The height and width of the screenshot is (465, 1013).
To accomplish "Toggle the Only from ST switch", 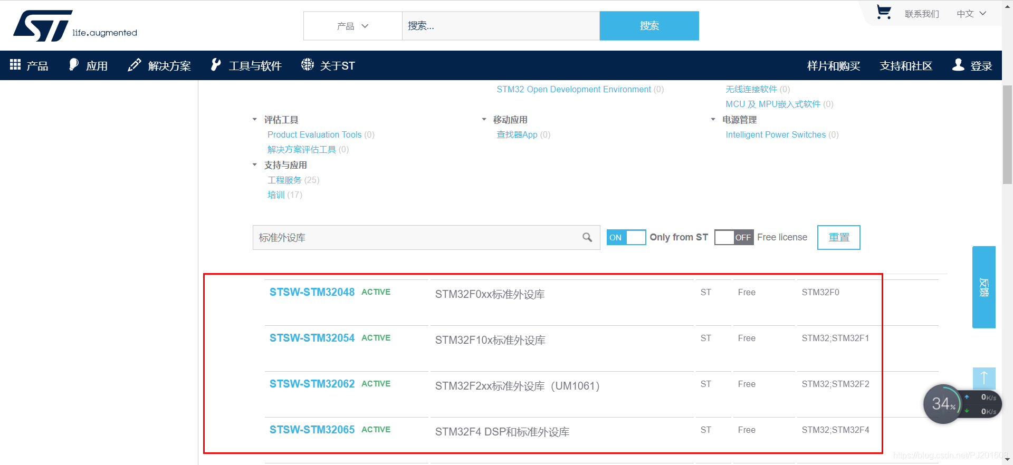I will click(x=626, y=237).
